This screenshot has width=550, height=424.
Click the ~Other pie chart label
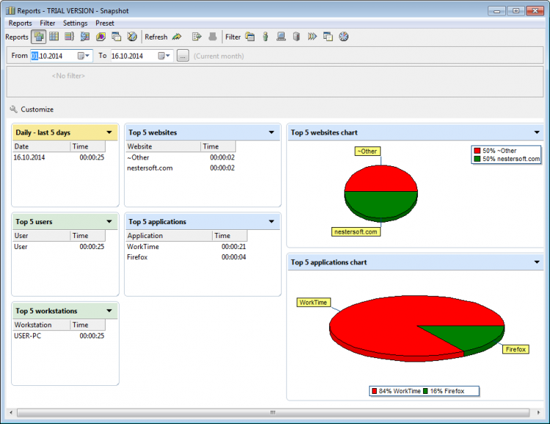367,152
